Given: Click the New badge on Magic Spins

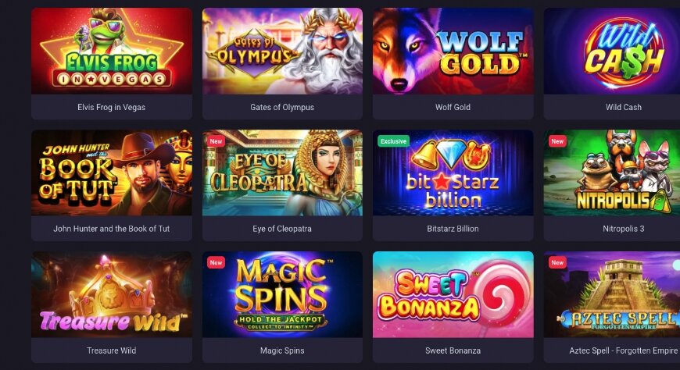Looking at the screenshot, I should tap(216, 262).
